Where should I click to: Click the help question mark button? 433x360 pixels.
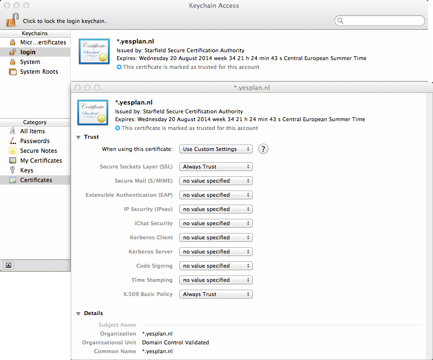point(263,149)
